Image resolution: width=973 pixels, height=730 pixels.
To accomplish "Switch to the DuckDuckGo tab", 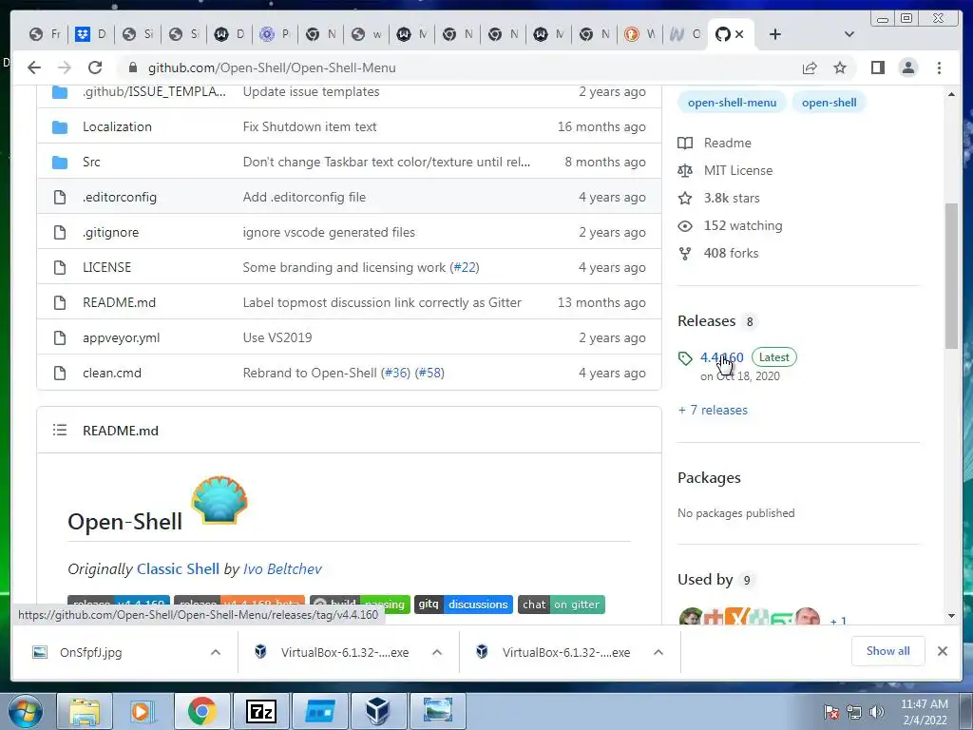I will click(639, 34).
